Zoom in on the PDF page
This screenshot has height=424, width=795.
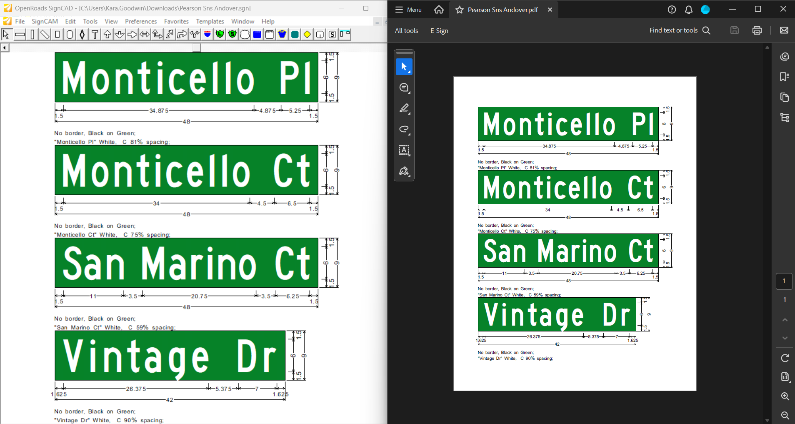785,396
